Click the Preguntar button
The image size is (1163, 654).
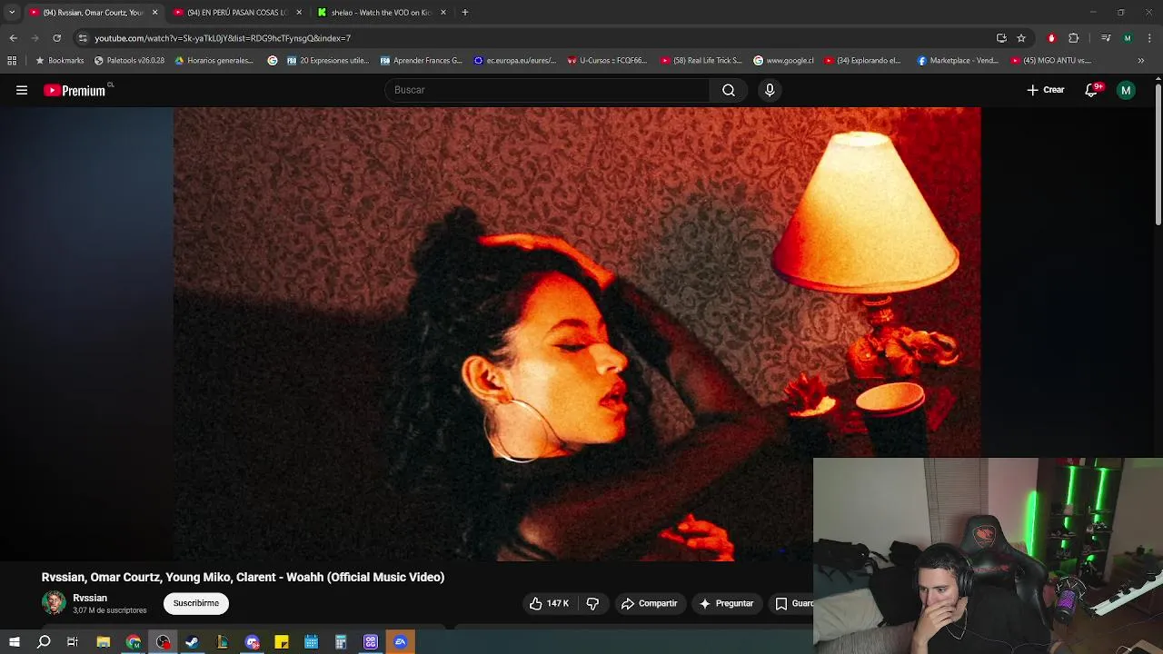[726, 603]
